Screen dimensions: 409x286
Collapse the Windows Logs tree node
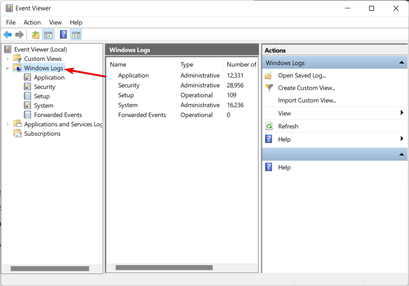tap(7, 68)
